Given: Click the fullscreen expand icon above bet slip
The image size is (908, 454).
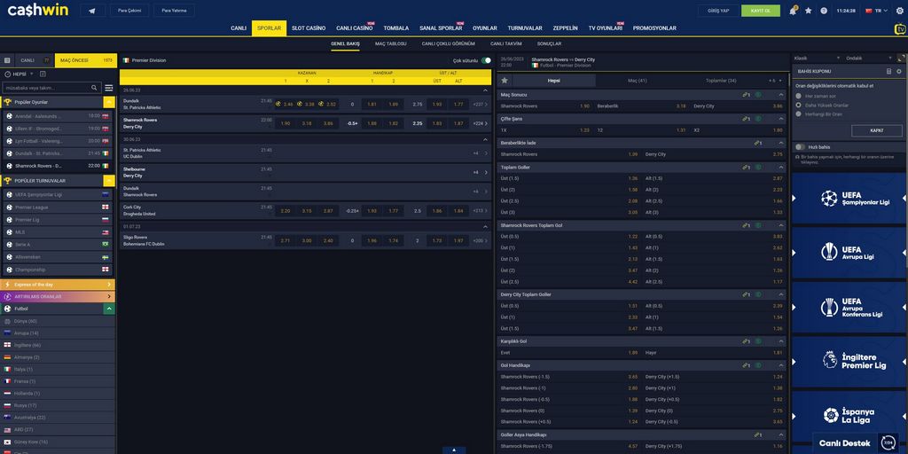Looking at the screenshot, I should coord(901,58).
